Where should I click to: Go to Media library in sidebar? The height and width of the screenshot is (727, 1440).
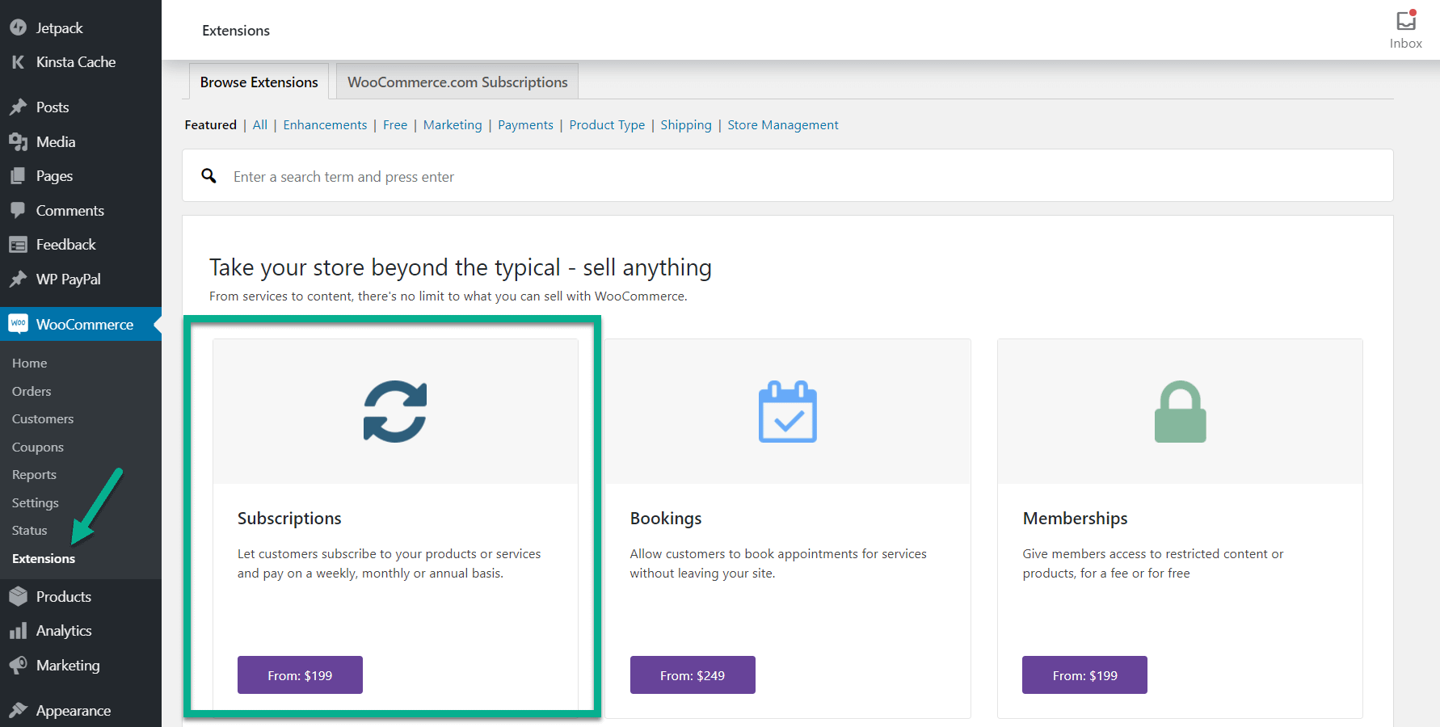[56, 142]
